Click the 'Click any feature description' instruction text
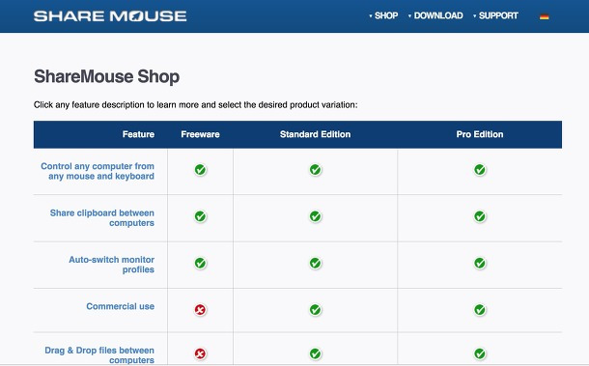 (196, 105)
